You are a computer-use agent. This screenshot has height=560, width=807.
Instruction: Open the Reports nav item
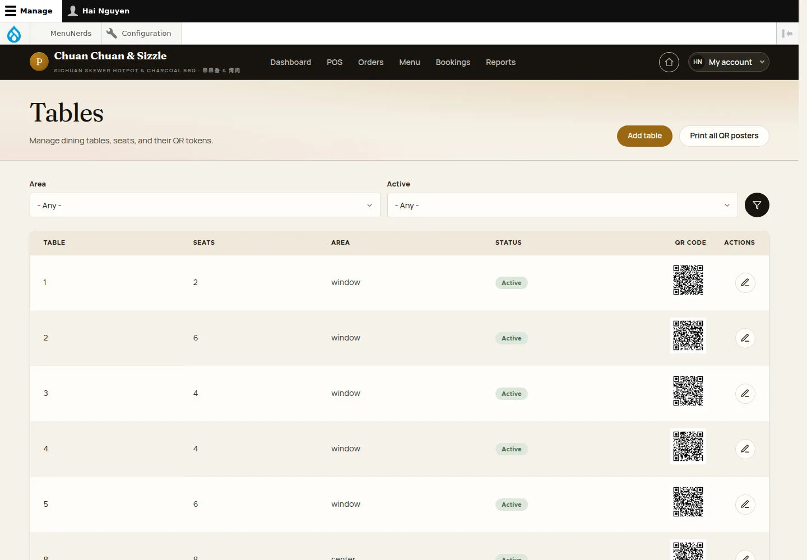pos(500,62)
